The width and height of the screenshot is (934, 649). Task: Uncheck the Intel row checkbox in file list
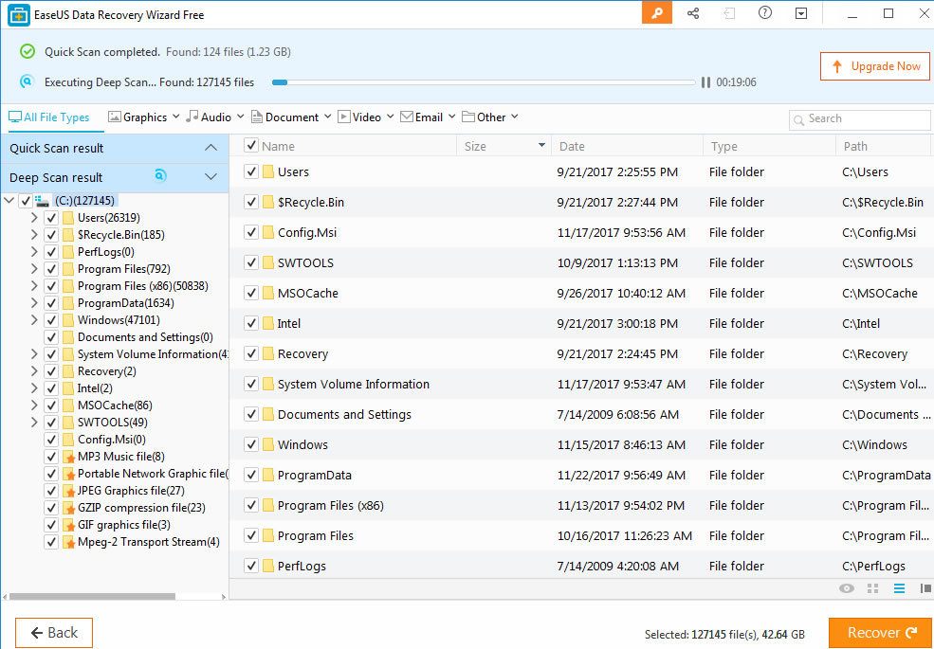tap(251, 323)
